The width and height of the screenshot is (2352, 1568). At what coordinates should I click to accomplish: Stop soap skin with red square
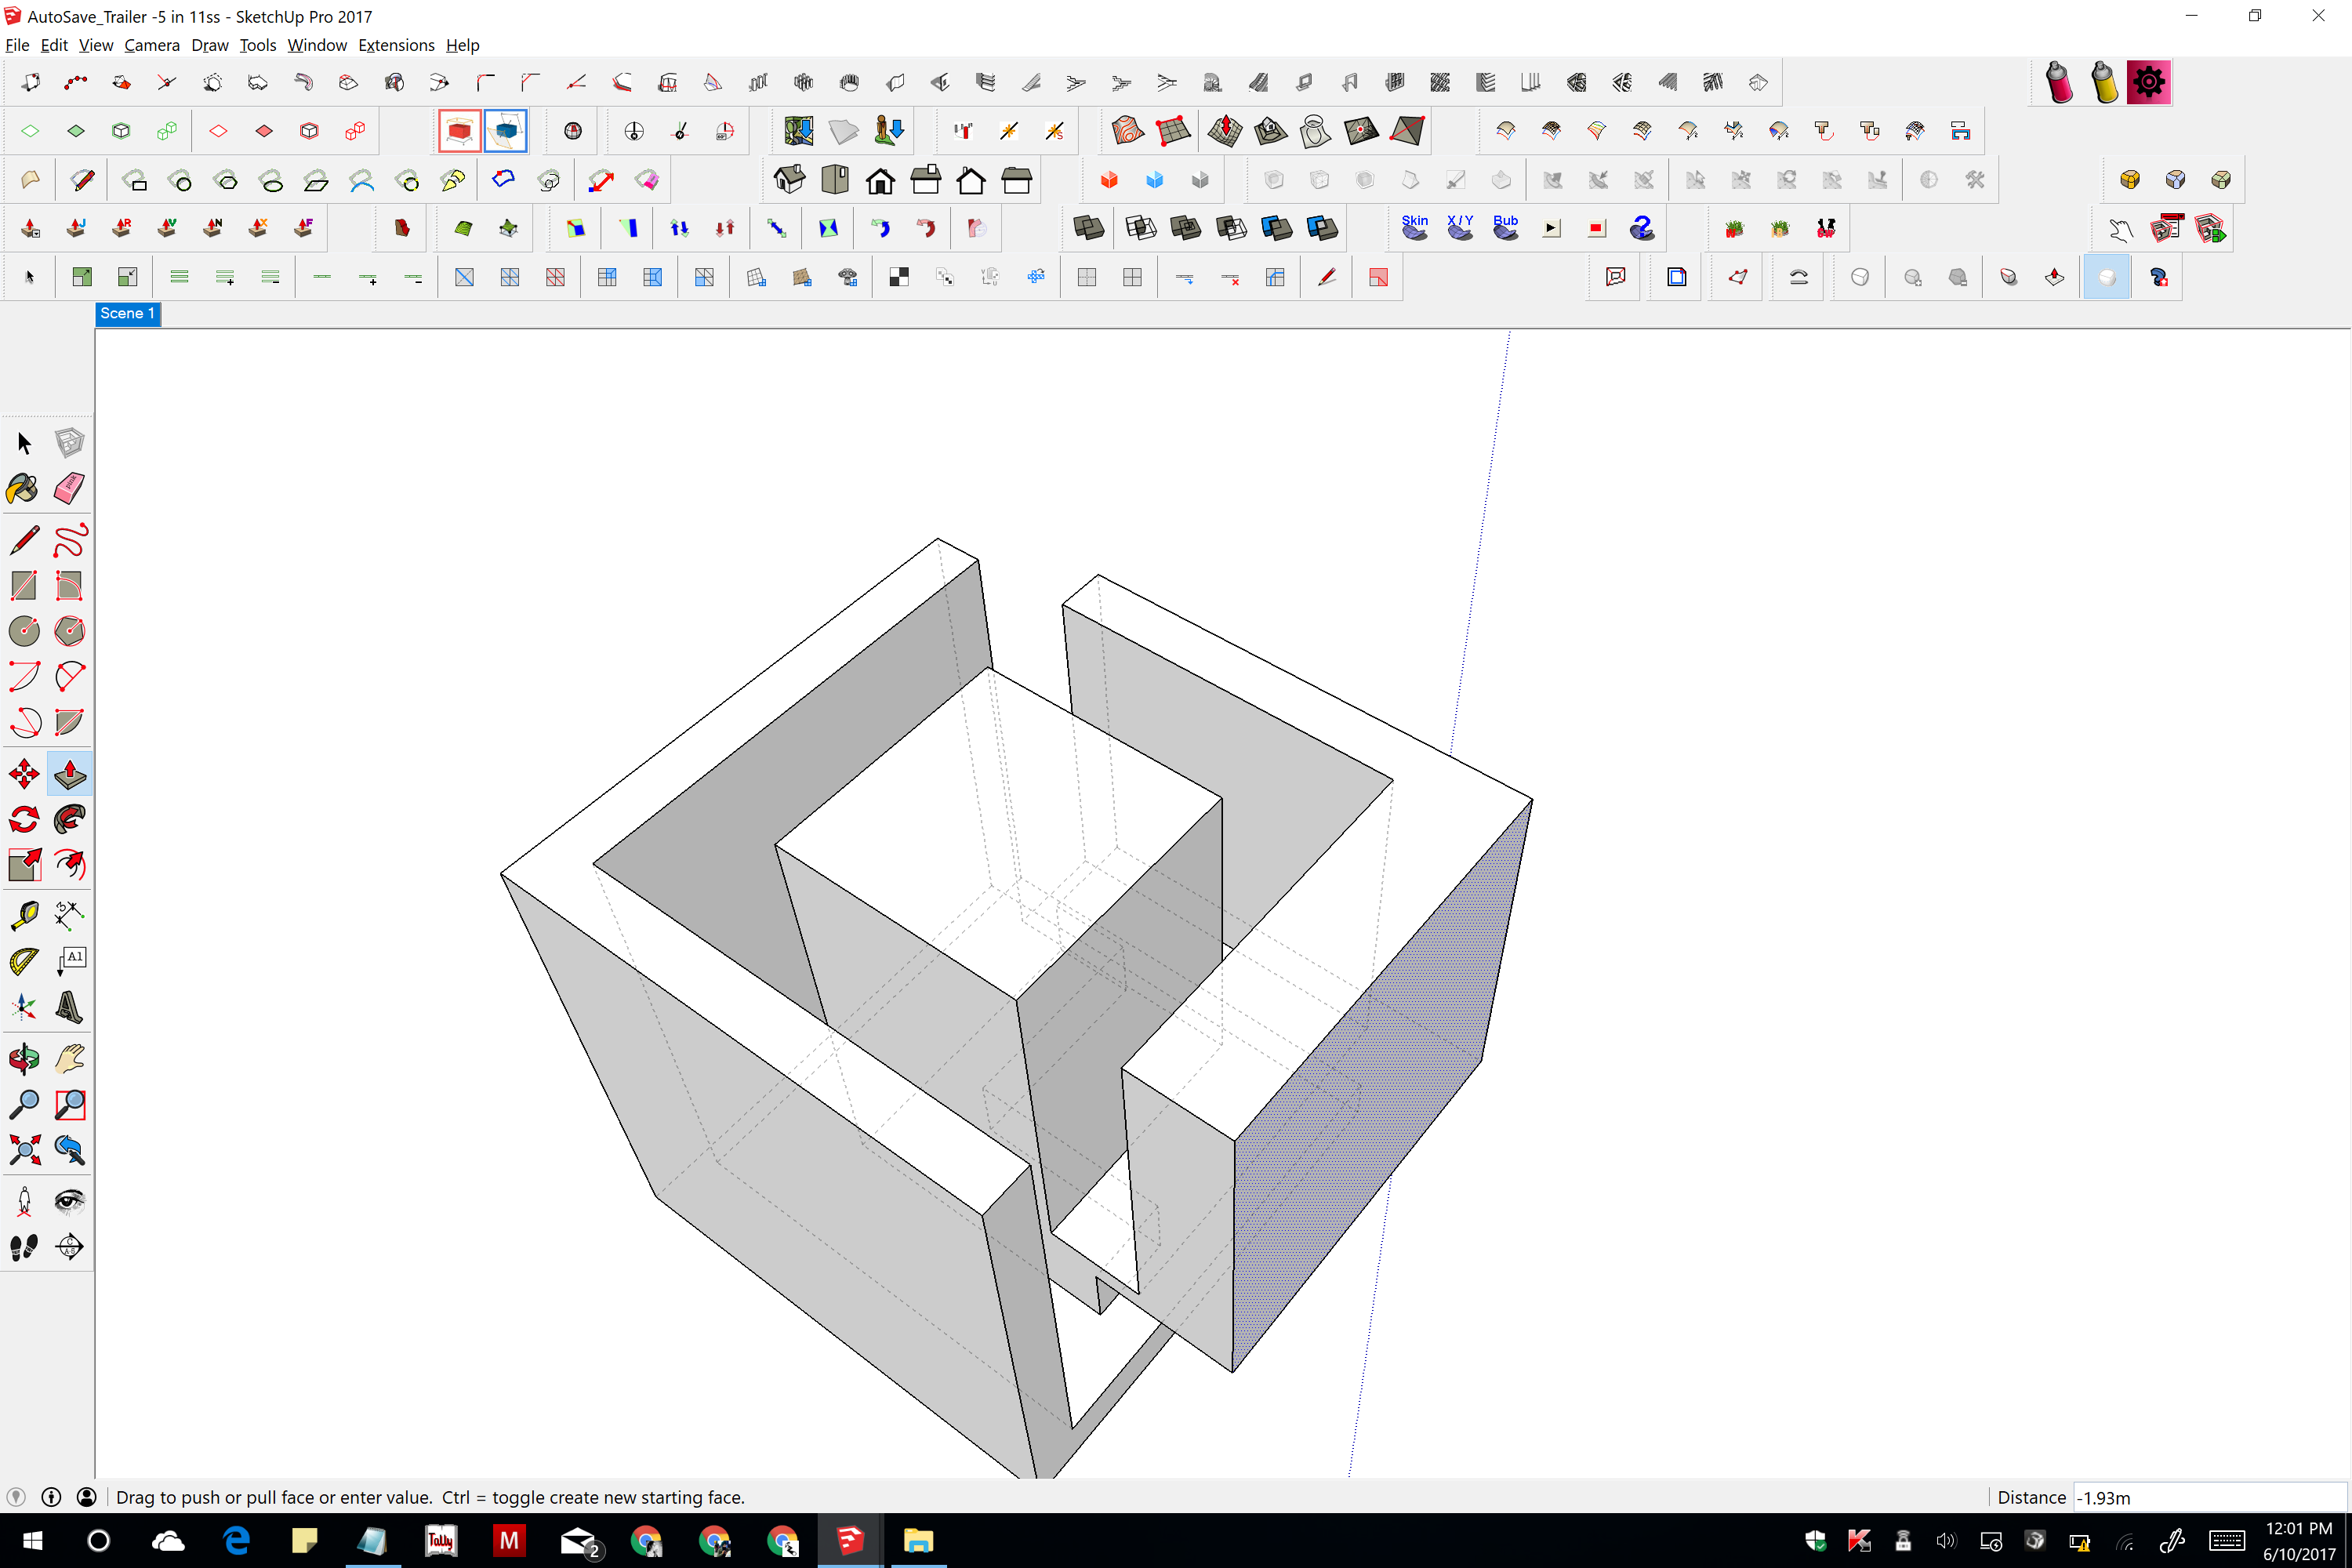click(1596, 228)
